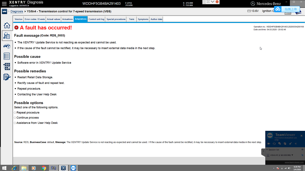Click the battery tray icon
Viewport: 305px width, 171px height.
click(282, 168)
